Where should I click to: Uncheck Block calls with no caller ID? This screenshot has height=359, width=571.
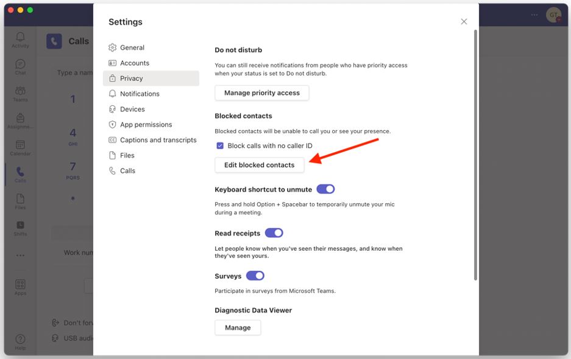(x=220, y=145)
